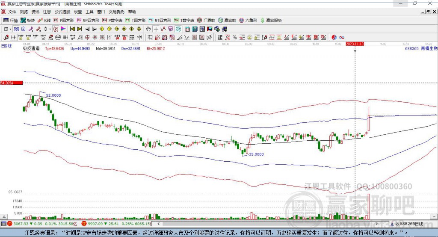Open the 交易委托 menu

(x=116, y=12)
